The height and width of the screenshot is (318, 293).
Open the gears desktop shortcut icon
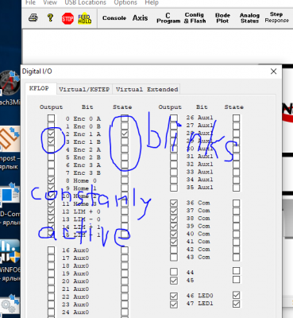click(x=10, y=304)
